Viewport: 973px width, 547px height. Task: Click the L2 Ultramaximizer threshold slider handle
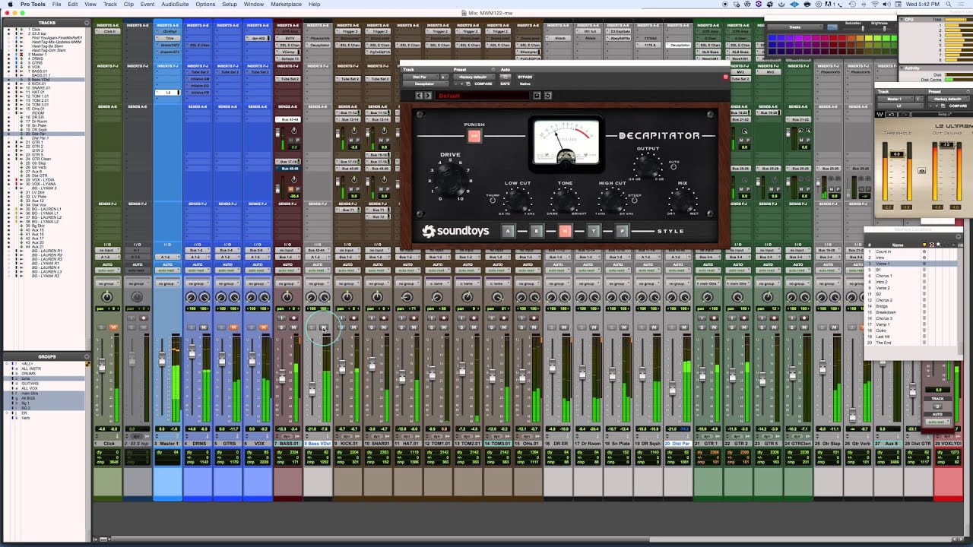pyautogui.click(x=897, y=154)
